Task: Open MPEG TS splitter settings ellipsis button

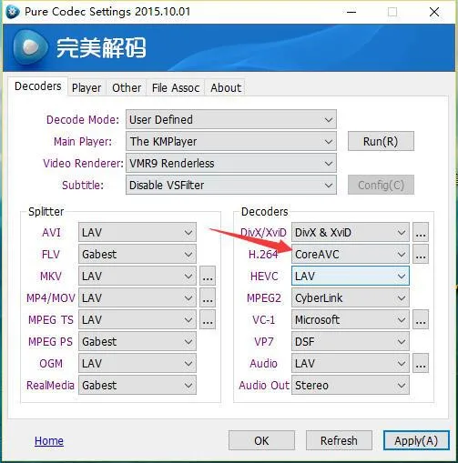Action: tap(208, 319)
